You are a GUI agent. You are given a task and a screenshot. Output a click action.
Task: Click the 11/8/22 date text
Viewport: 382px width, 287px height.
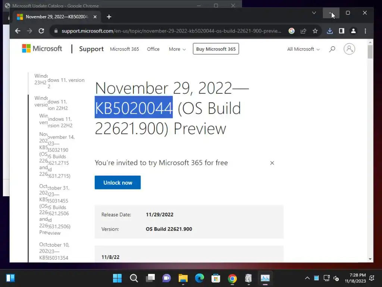tap(110, 257)
